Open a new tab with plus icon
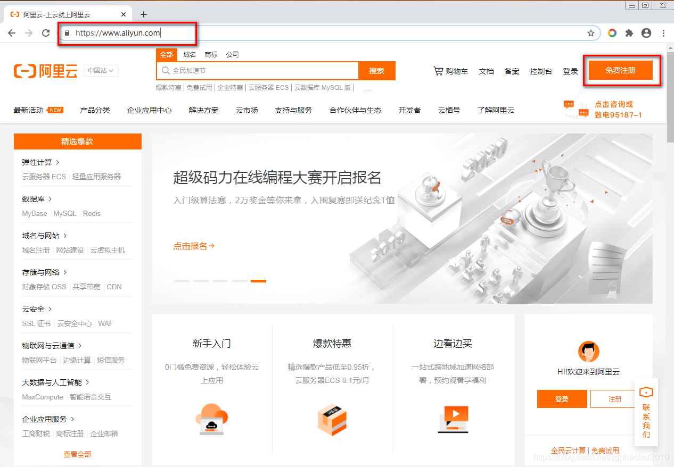This screenshot has width=674, height=467. pos(144,14)
